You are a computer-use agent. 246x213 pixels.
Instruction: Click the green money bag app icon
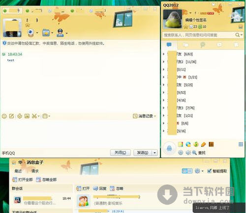click(196, 144)
